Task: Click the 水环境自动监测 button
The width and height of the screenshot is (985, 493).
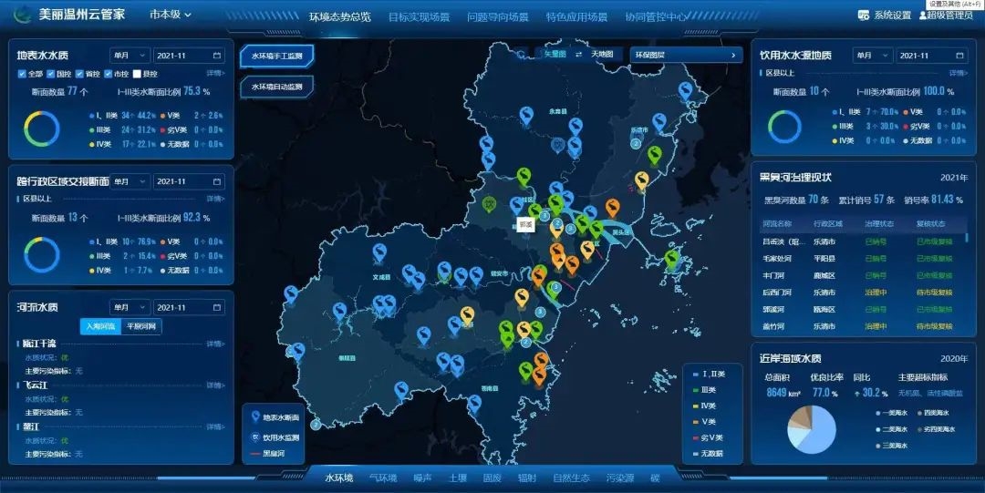Action: click(x=276, y=87)
